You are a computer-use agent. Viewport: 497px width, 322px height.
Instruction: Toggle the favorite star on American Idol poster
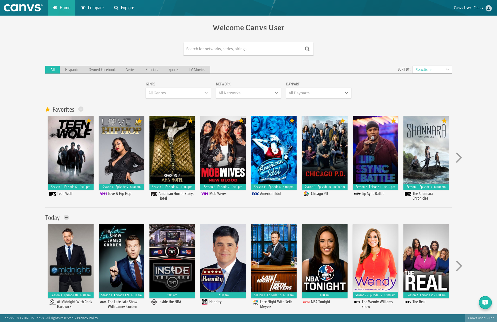point(292,121)
